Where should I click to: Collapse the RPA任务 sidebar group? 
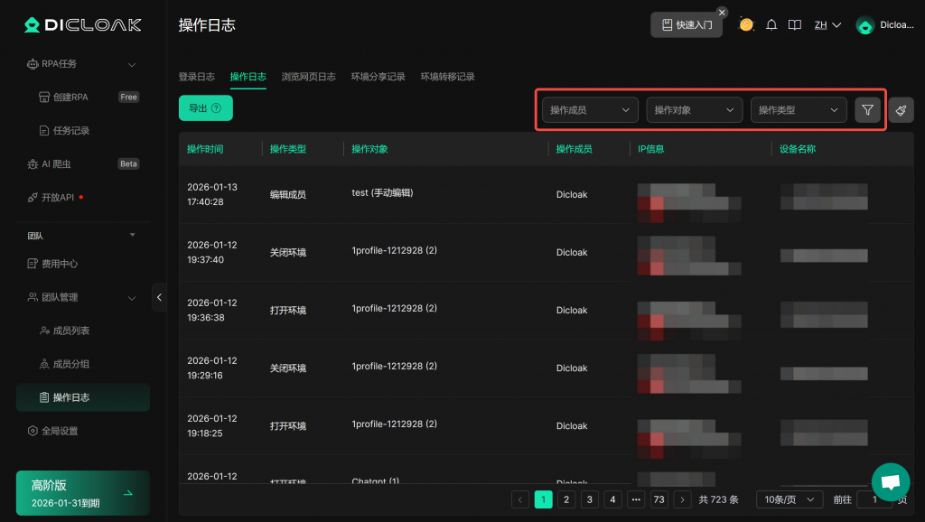[132, 64]
